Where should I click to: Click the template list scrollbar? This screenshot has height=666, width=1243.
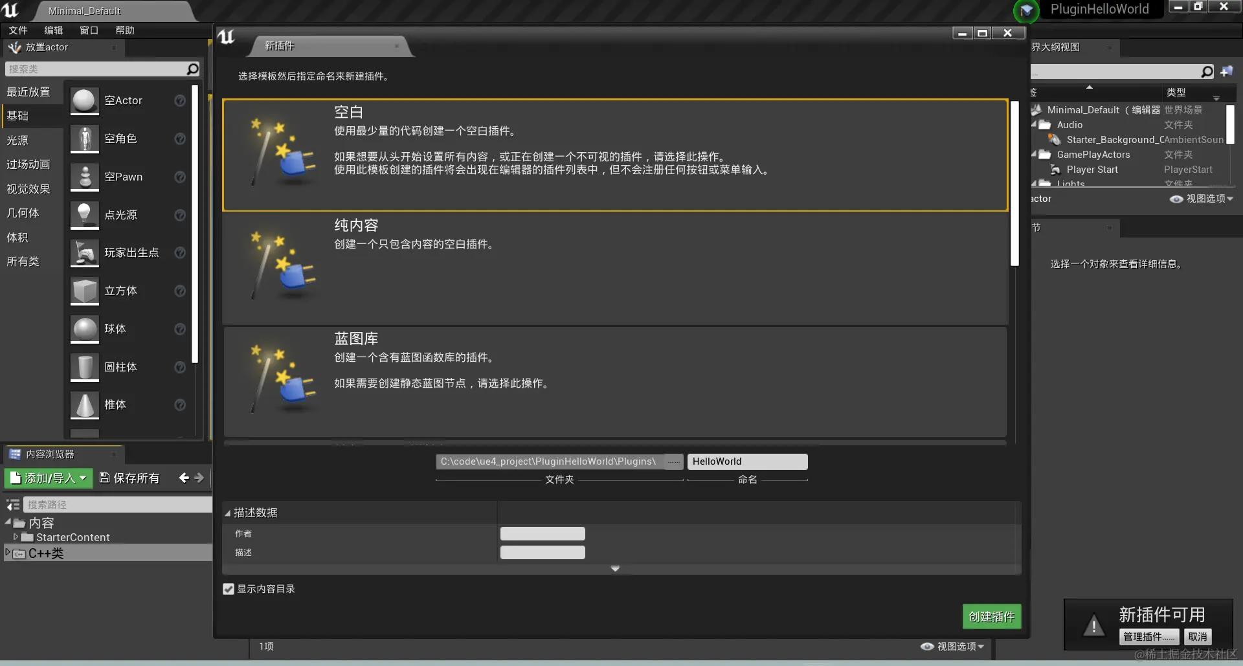pyautogui.click(x=1014, y=183)
